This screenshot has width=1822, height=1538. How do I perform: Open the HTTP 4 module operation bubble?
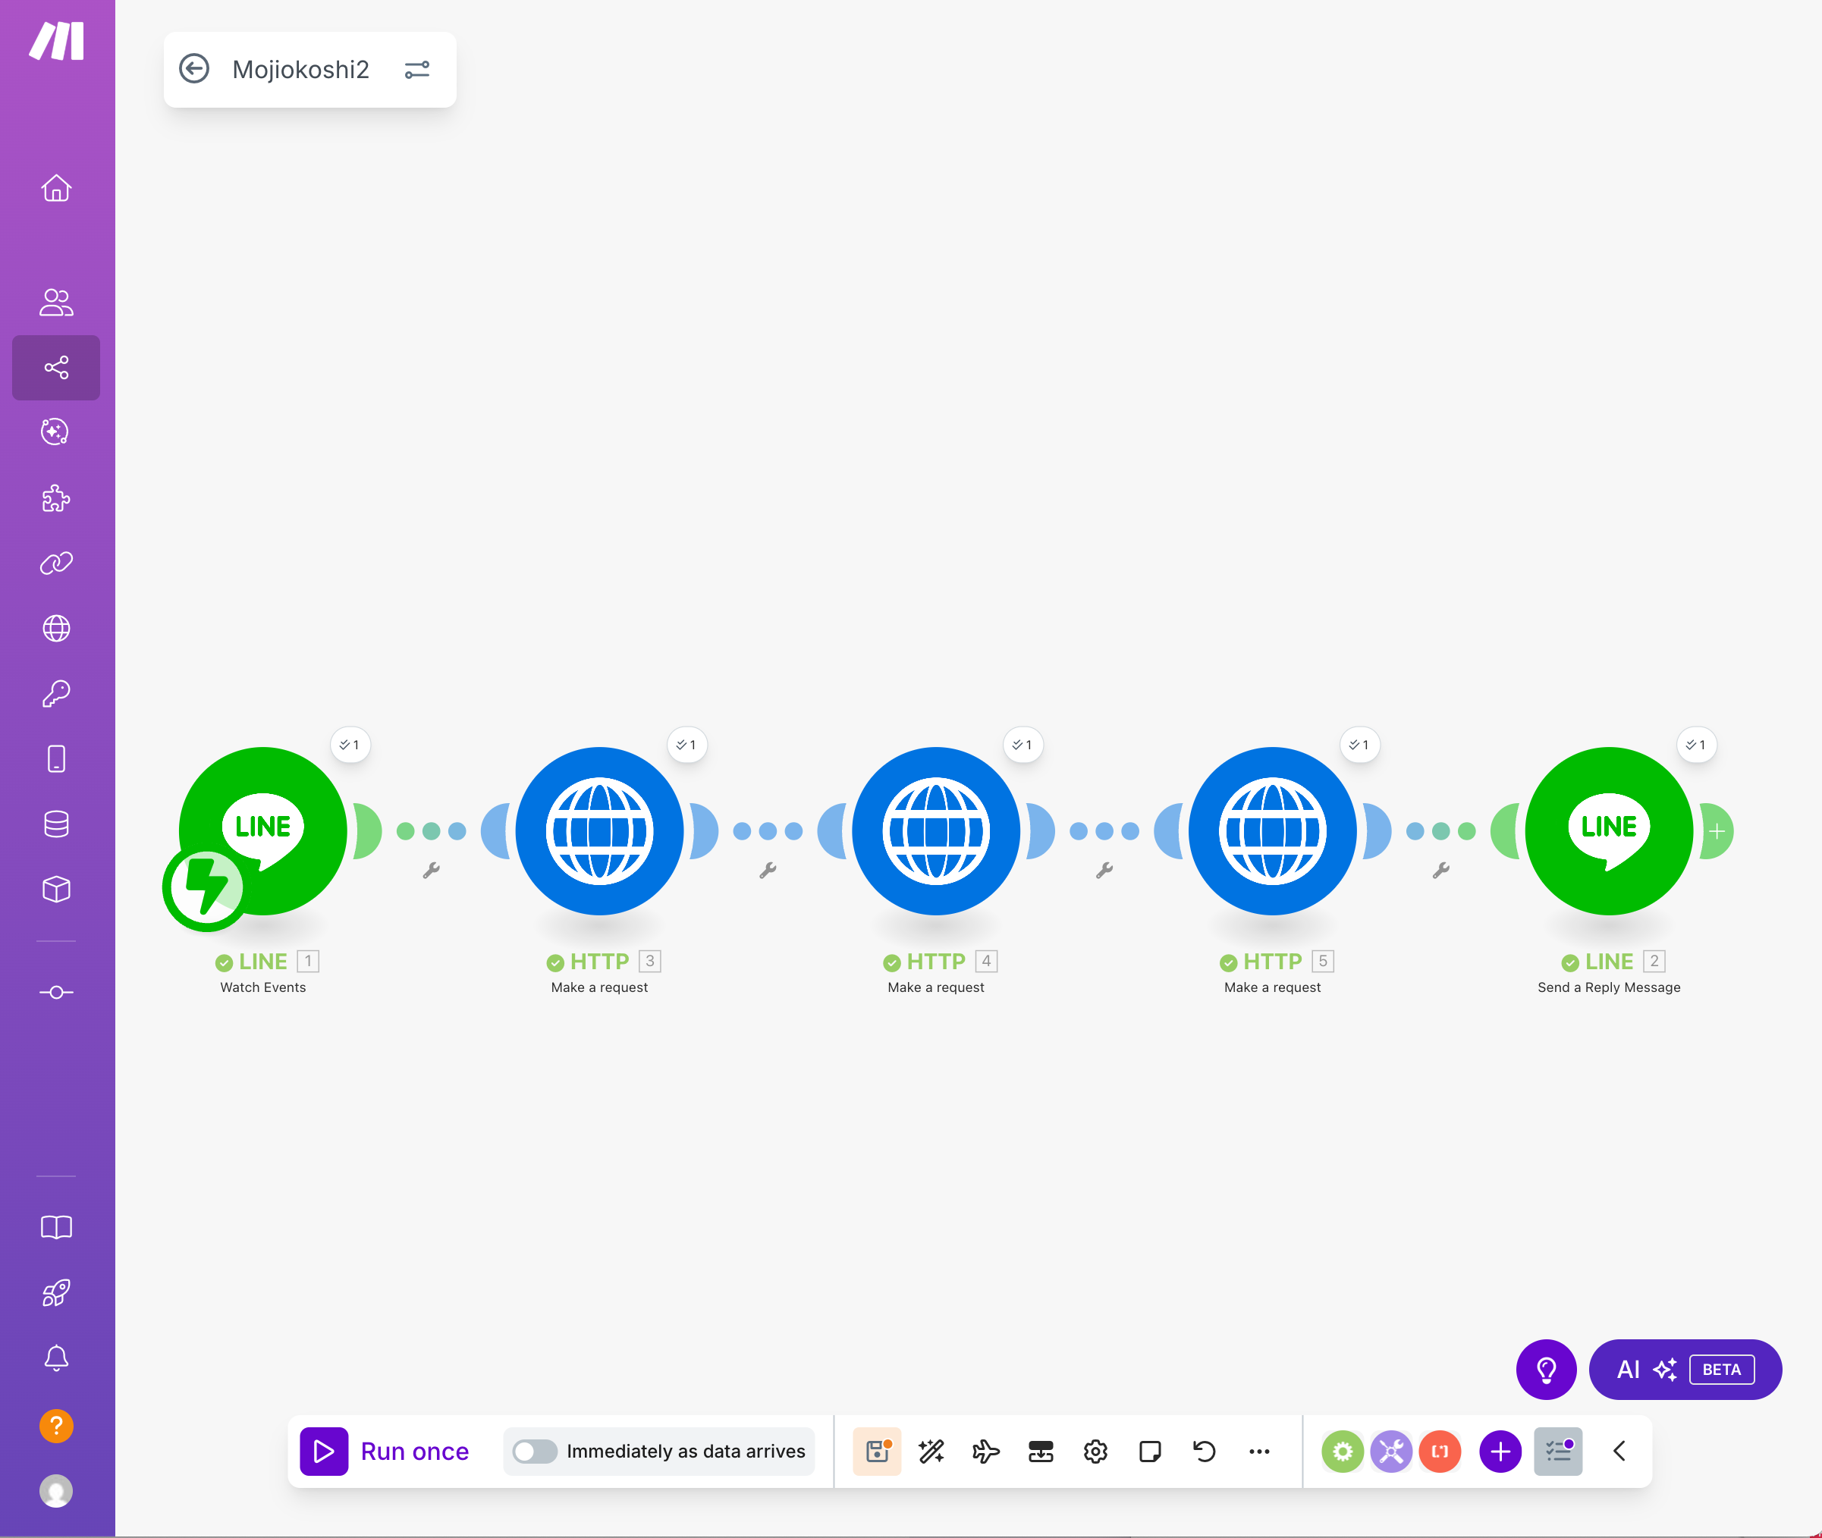[1023, 745]
